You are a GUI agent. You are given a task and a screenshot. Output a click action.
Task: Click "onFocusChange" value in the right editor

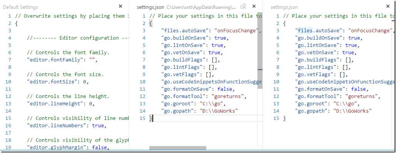(x=371, y=31)
